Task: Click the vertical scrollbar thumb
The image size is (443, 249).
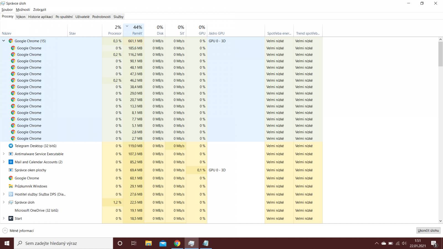Action: click(441, 54)
